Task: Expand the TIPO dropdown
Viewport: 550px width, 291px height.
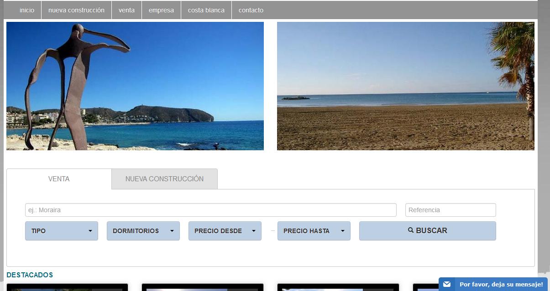Action: [62, 231]
